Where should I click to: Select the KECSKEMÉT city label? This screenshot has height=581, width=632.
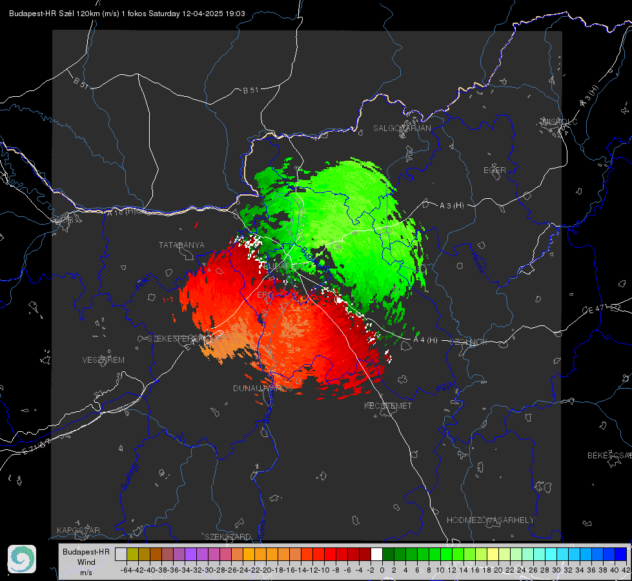click(x=388, y=405)
